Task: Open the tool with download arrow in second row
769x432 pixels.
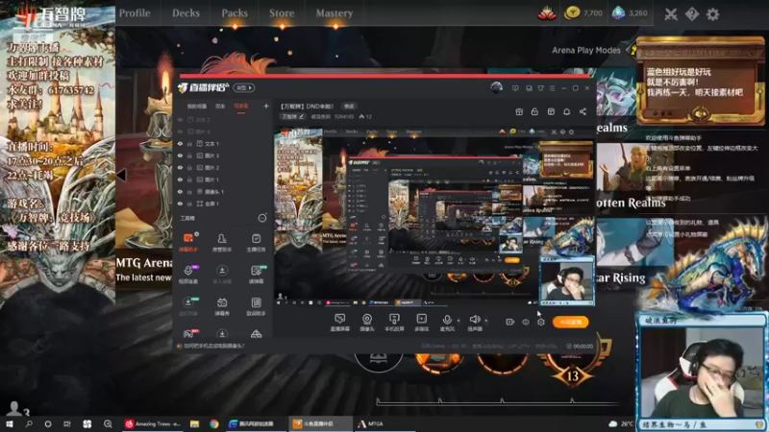Action: click(222, 275)
